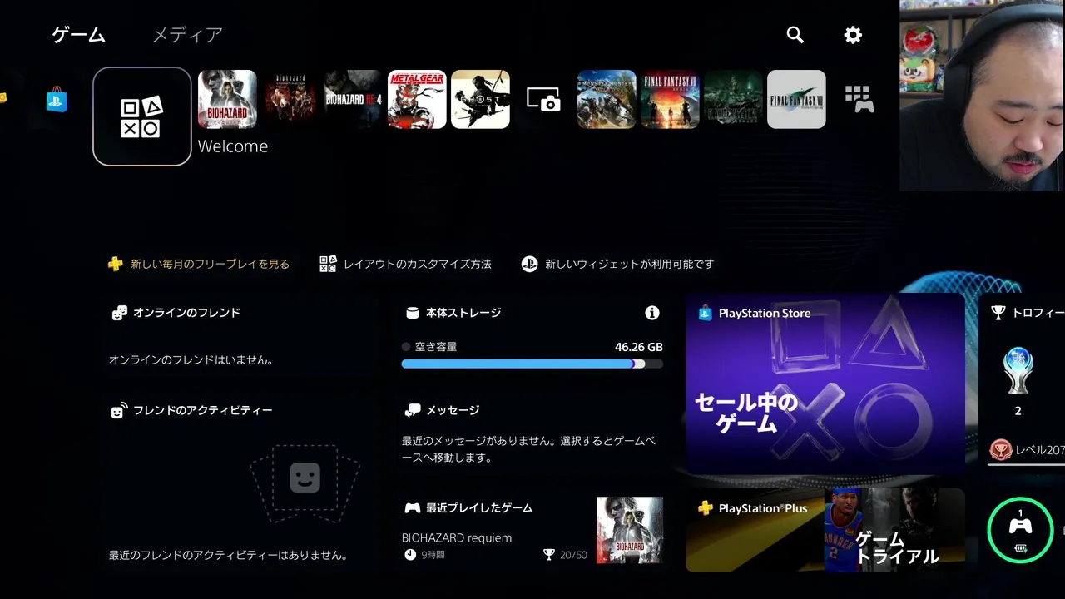The image size is (1065, 599).
Task: Switch to the メディア tab
Action: (187, 35)
